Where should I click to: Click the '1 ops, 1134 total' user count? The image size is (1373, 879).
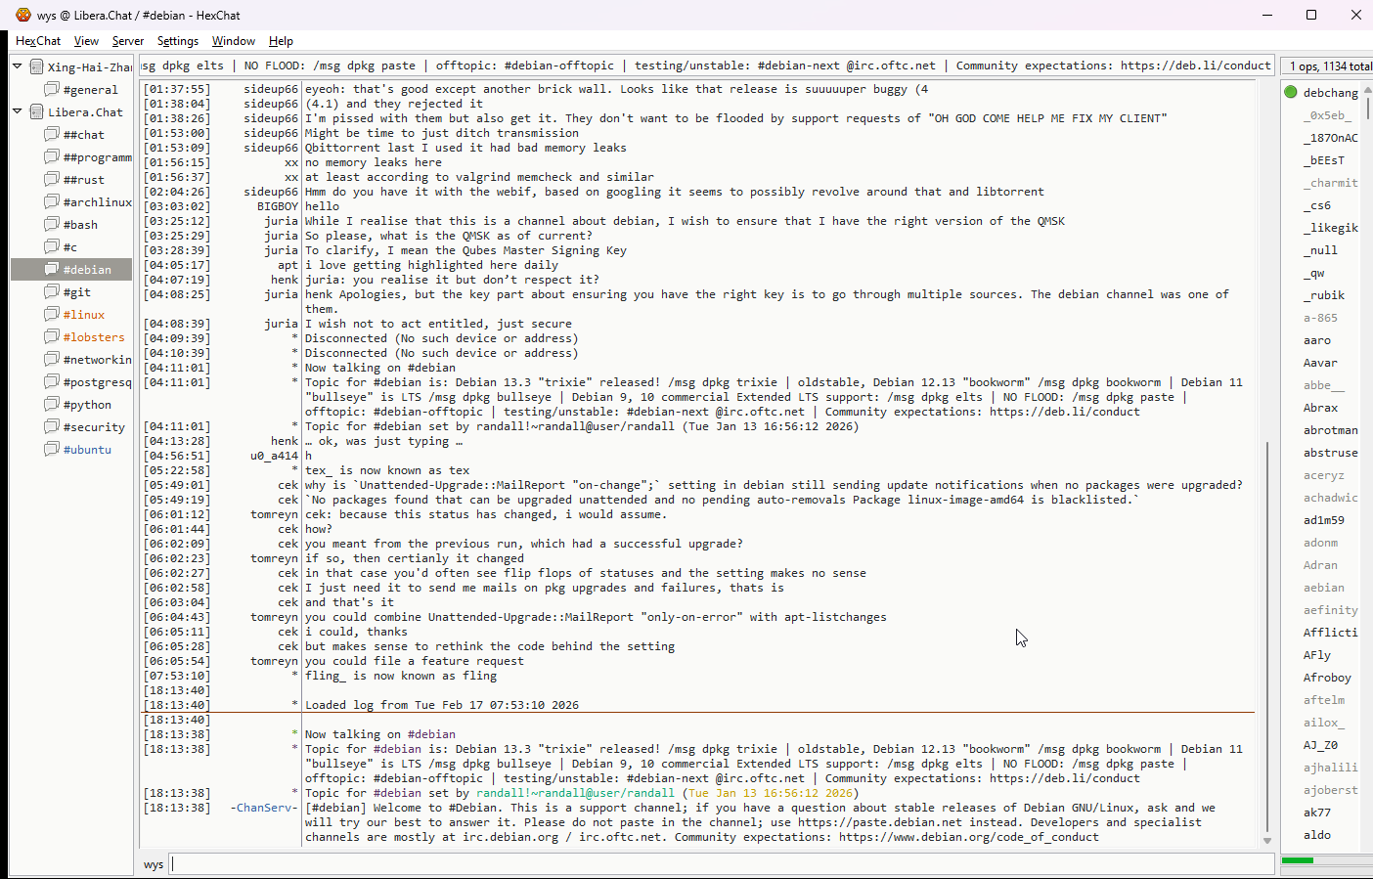[1330, 66]
